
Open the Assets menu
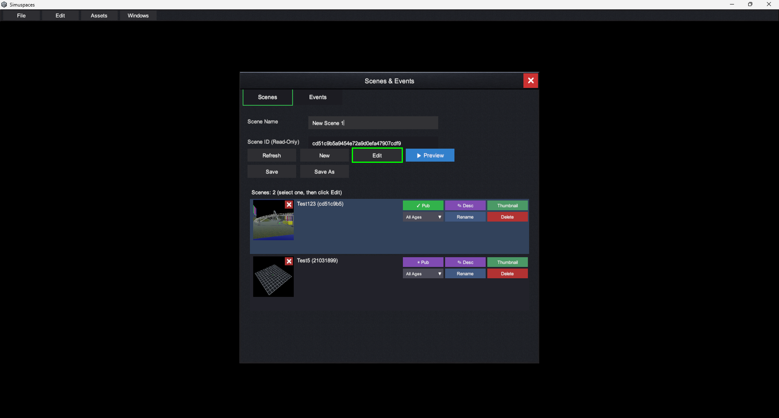pyautogui.click(x=99, y=15)
